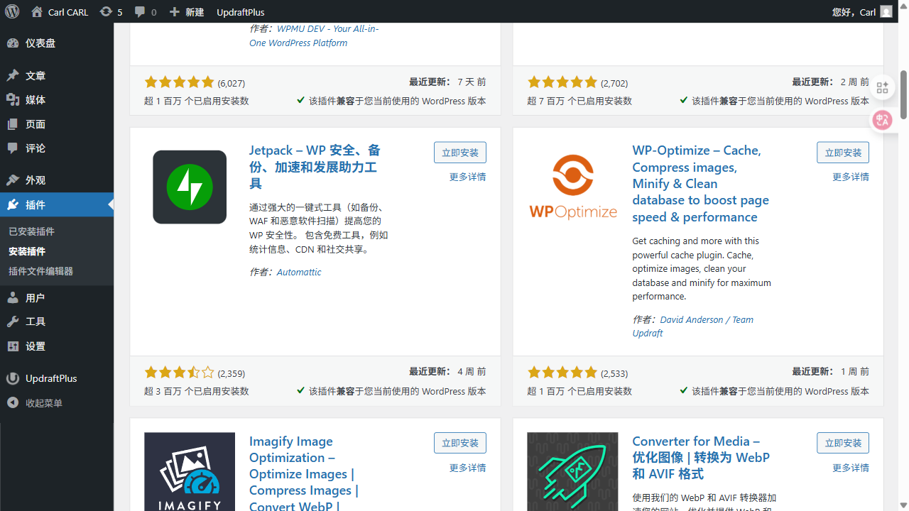
Task: Click the Jetpack plugin logo thumbnail
Action: point(189,187)
